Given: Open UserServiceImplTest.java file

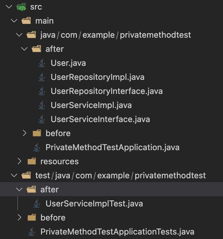Looking at the screenshot, I should pos(94,204).
